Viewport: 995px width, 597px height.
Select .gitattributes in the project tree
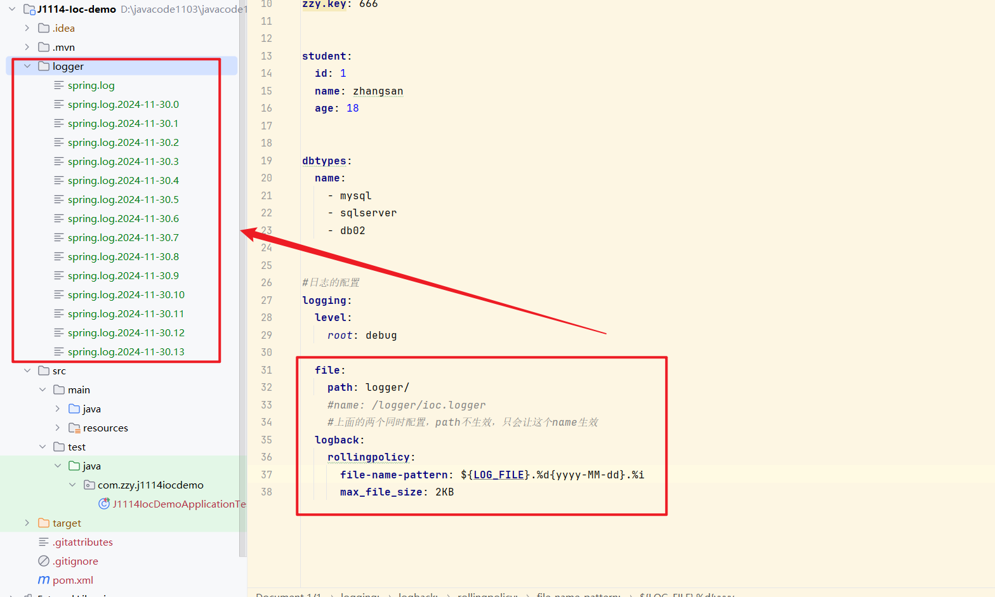[82, 542]
